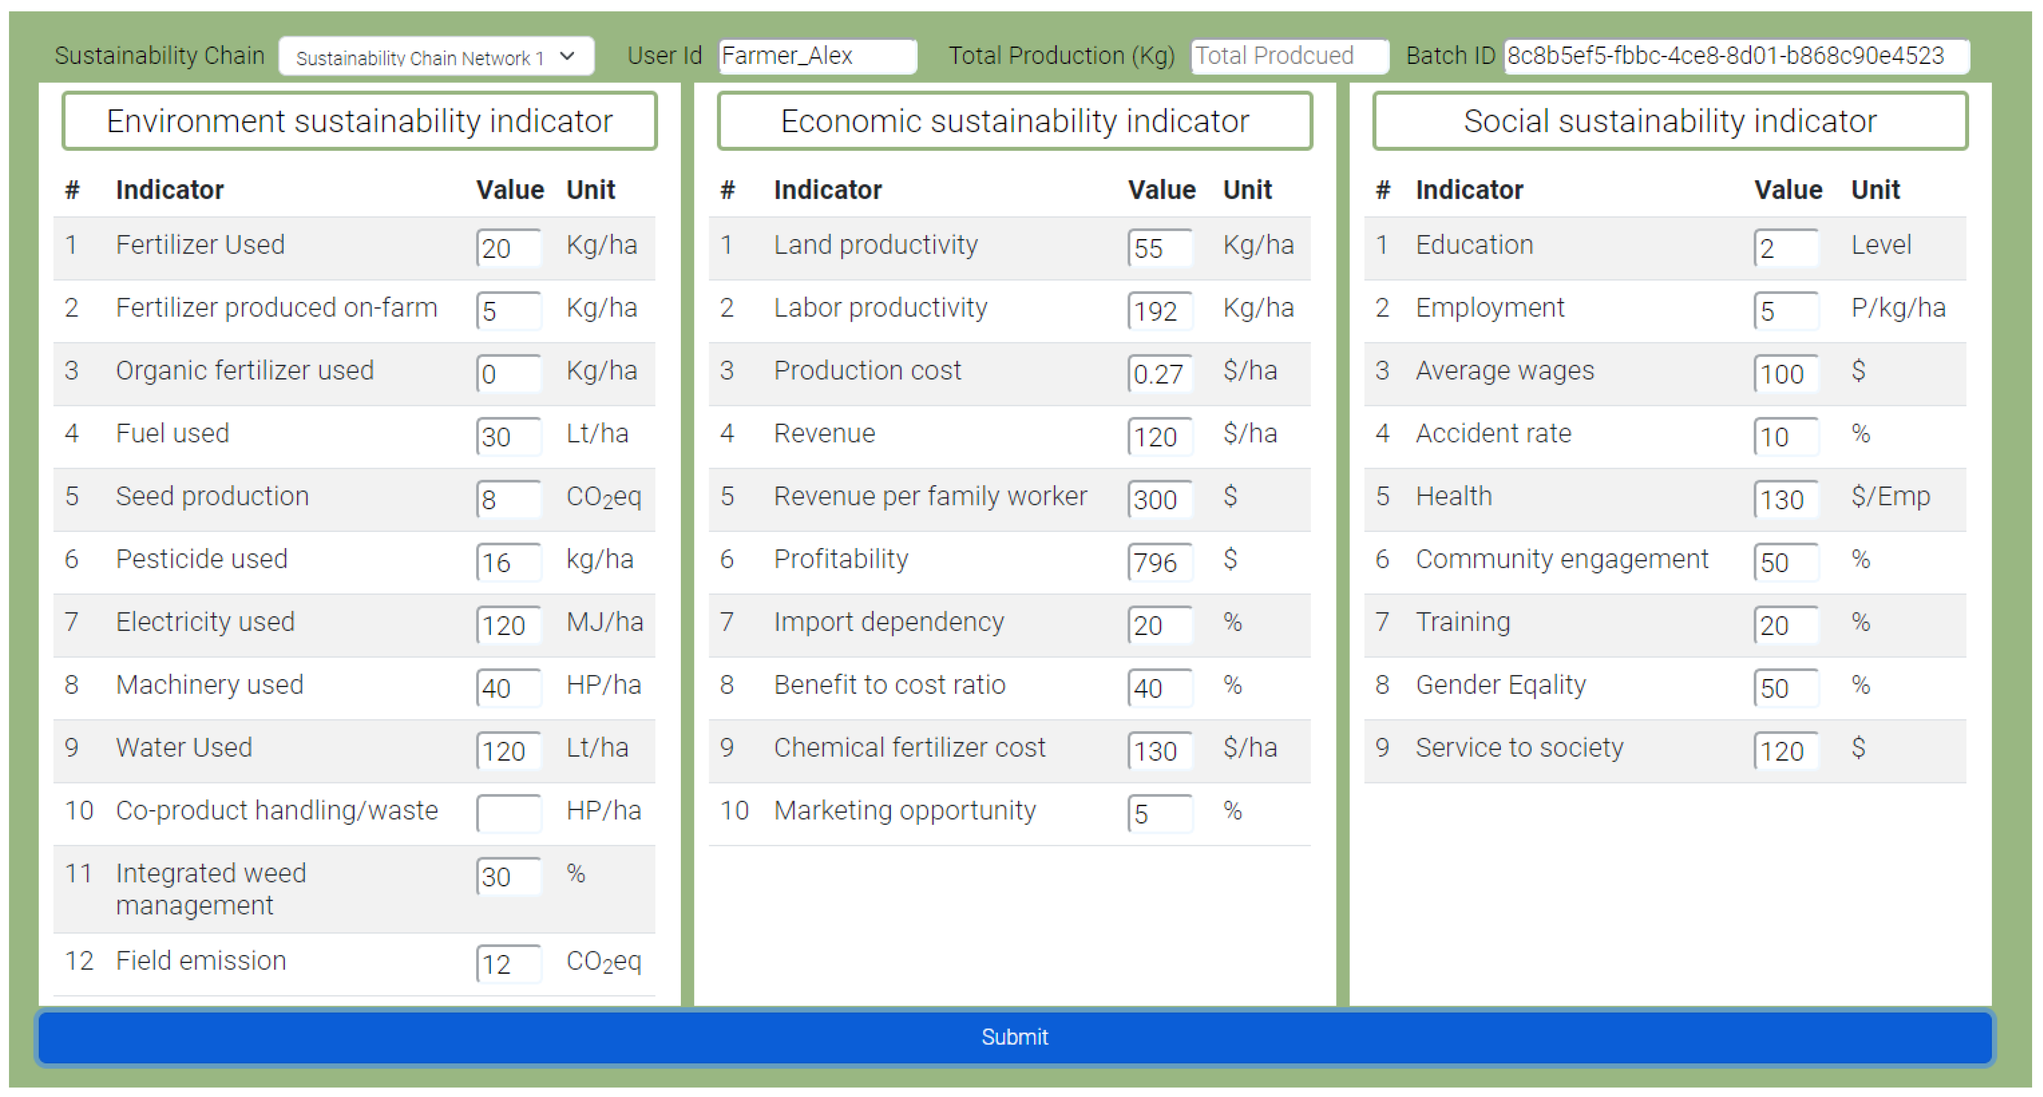Click the Social sustainability indicator header
Image resolution: width=2043 pixels, height=1097 pixels.
[x=1669, y=121]
